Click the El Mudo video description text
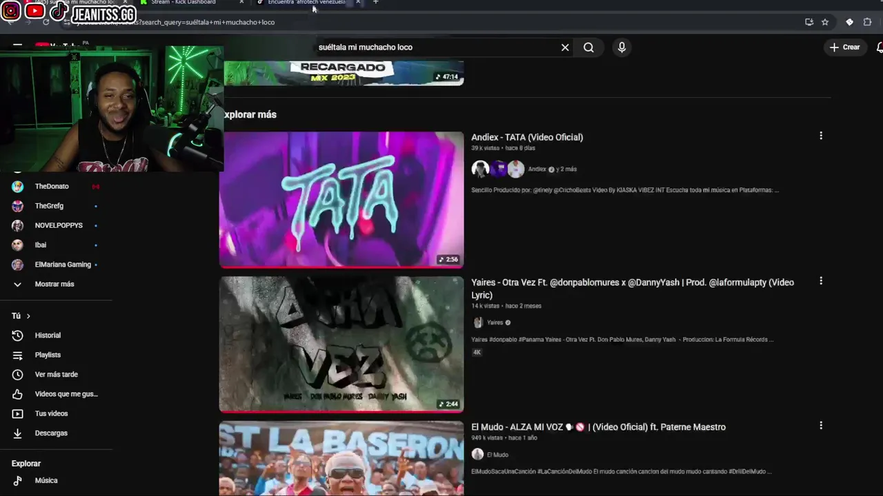The image size is (883, 496). [x=622, y=472]
